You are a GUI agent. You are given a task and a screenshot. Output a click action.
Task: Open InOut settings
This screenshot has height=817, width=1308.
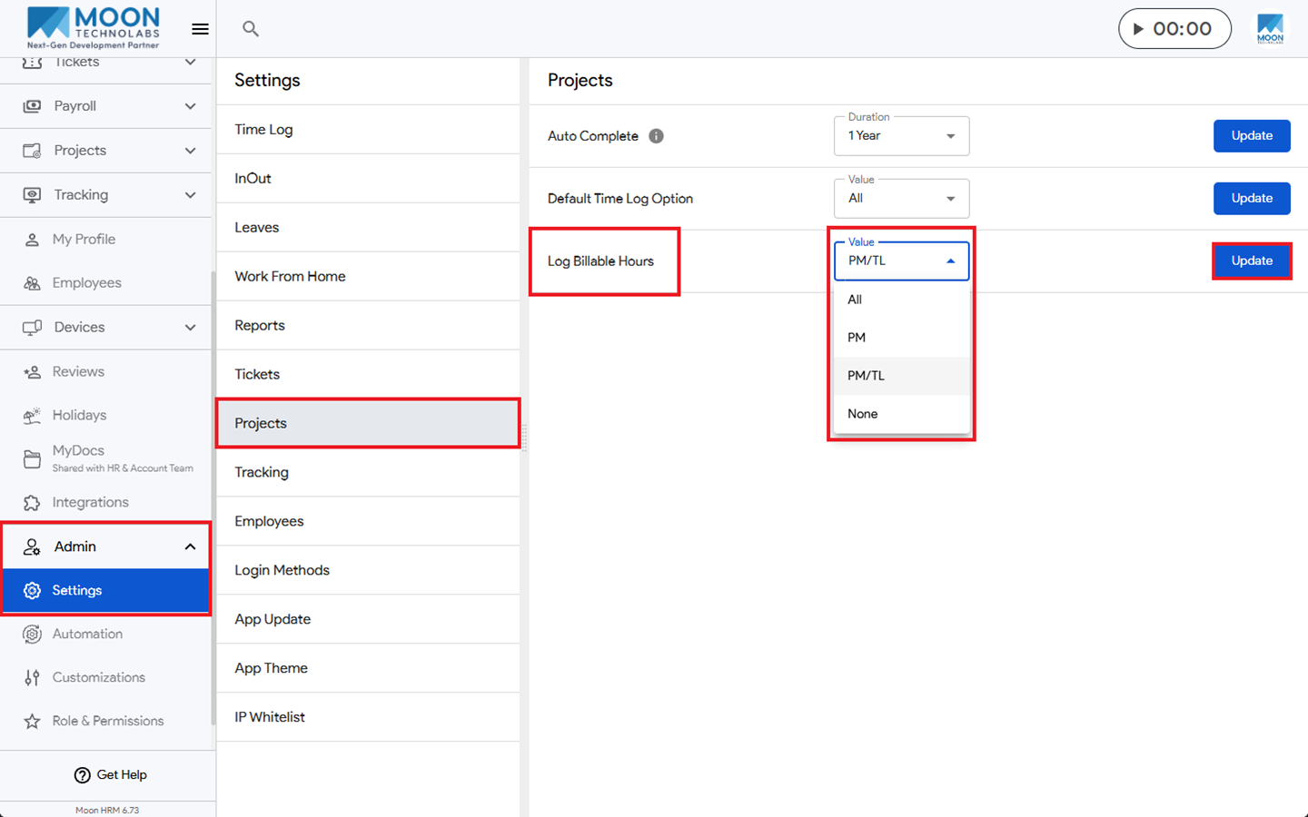coord(368,179)
